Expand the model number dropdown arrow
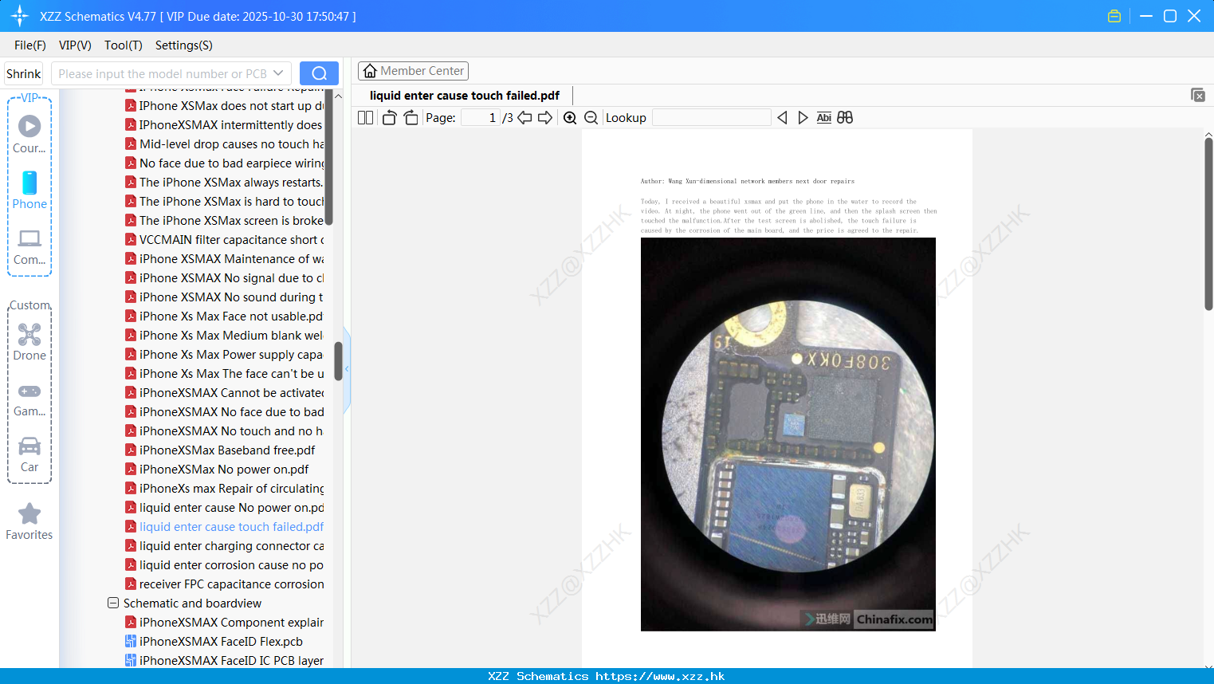The height and width of the screenshot is (684, 1214). point(278,73)
